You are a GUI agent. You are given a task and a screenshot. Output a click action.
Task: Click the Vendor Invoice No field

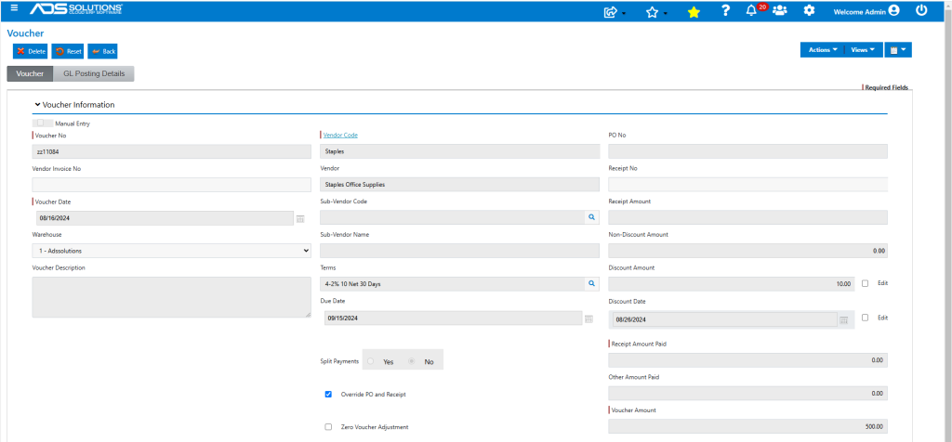pyautogui.click(x=171, y=184)
